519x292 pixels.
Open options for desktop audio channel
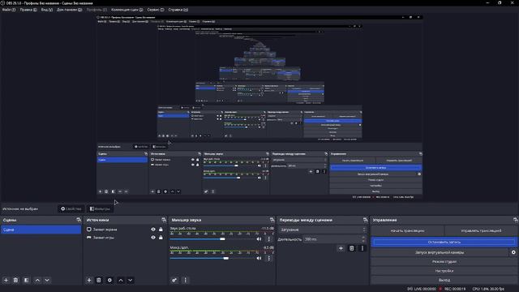268,239
